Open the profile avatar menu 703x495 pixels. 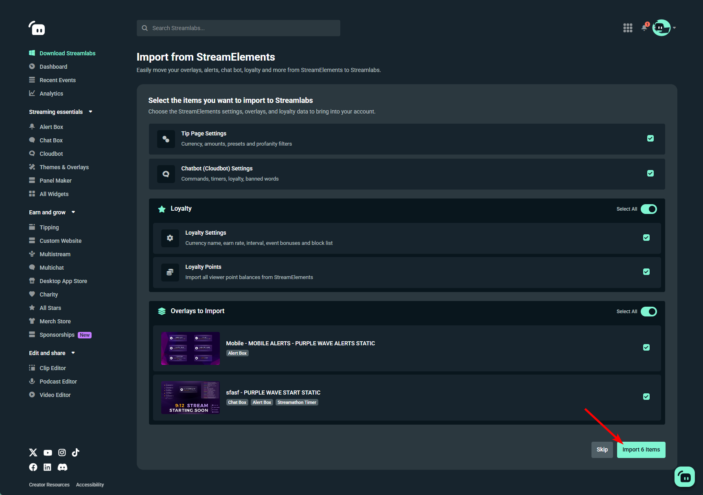tap(661, 28)
